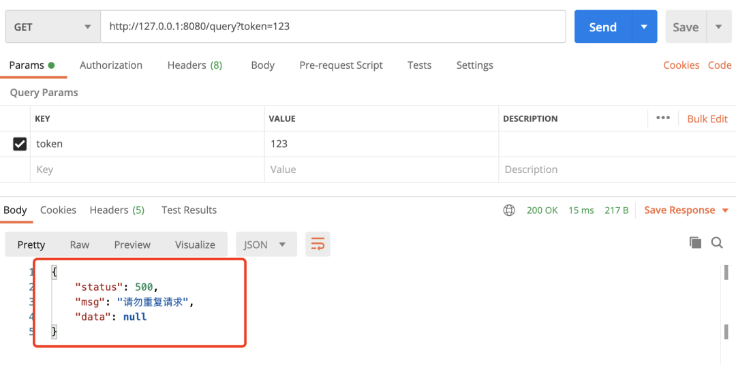The width and height of the screenshot is (736, 365).
Task: Copy response body with copy icon
Action: [x=695, y=242]
